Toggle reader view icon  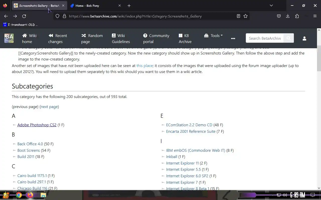pyautogui.click(x=238, y=16)
